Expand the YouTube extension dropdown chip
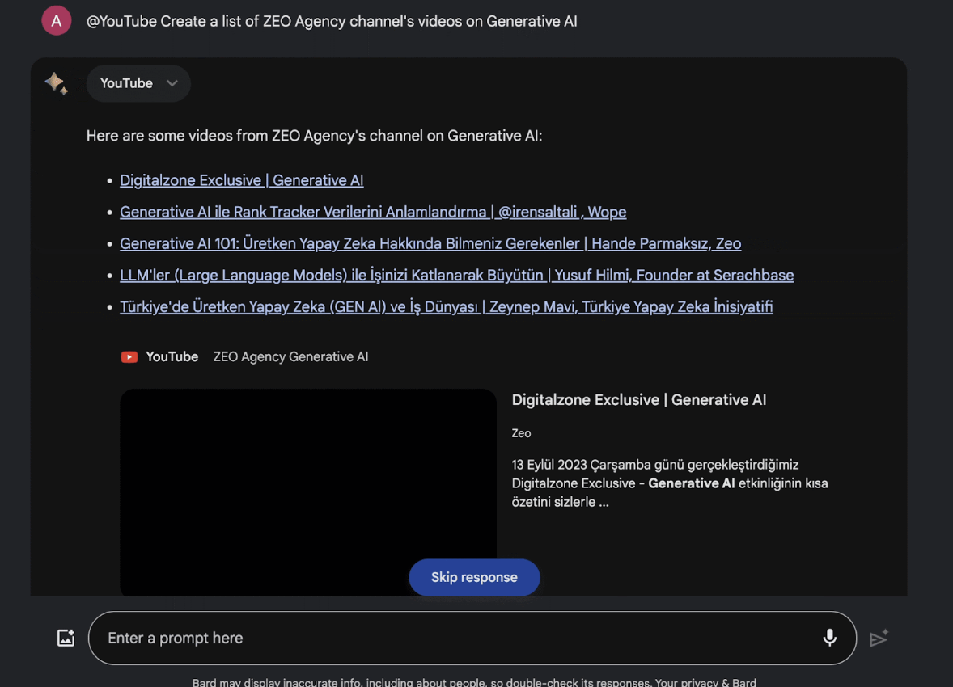953x687 pixels. (x=138, y=83)
